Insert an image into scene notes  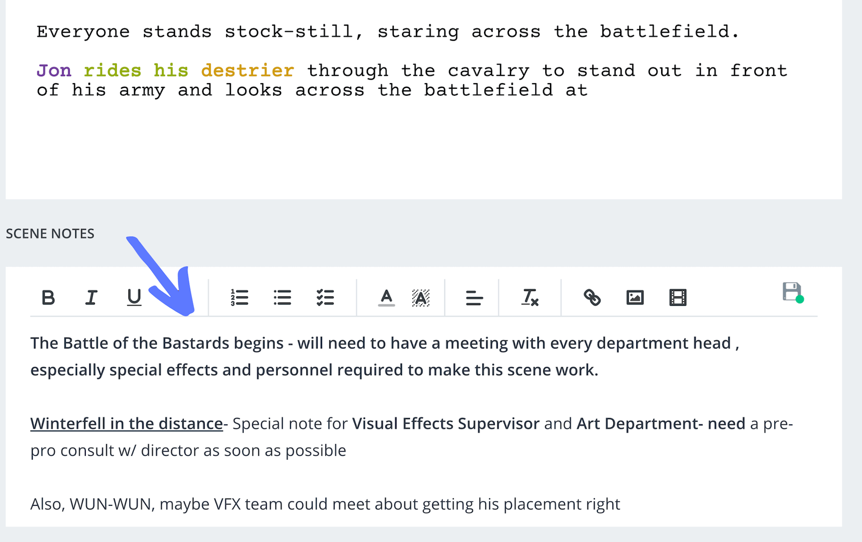point(634,297)
